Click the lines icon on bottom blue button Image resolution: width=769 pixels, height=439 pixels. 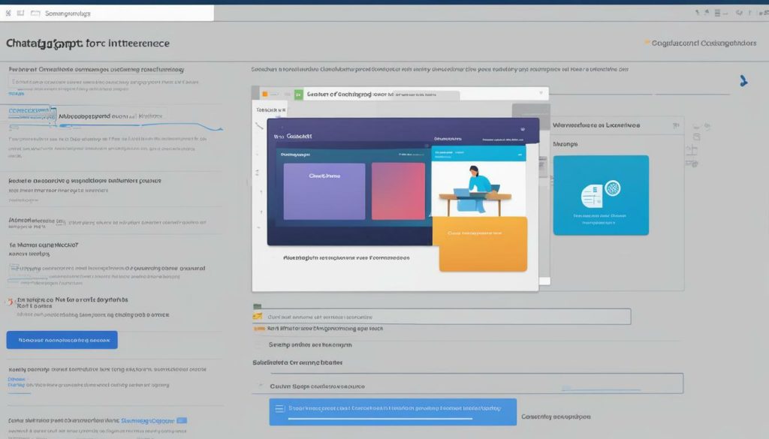[280, 409]
